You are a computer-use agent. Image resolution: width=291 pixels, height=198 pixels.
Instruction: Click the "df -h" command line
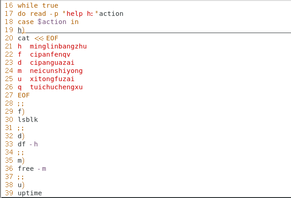tap(28, 144)
